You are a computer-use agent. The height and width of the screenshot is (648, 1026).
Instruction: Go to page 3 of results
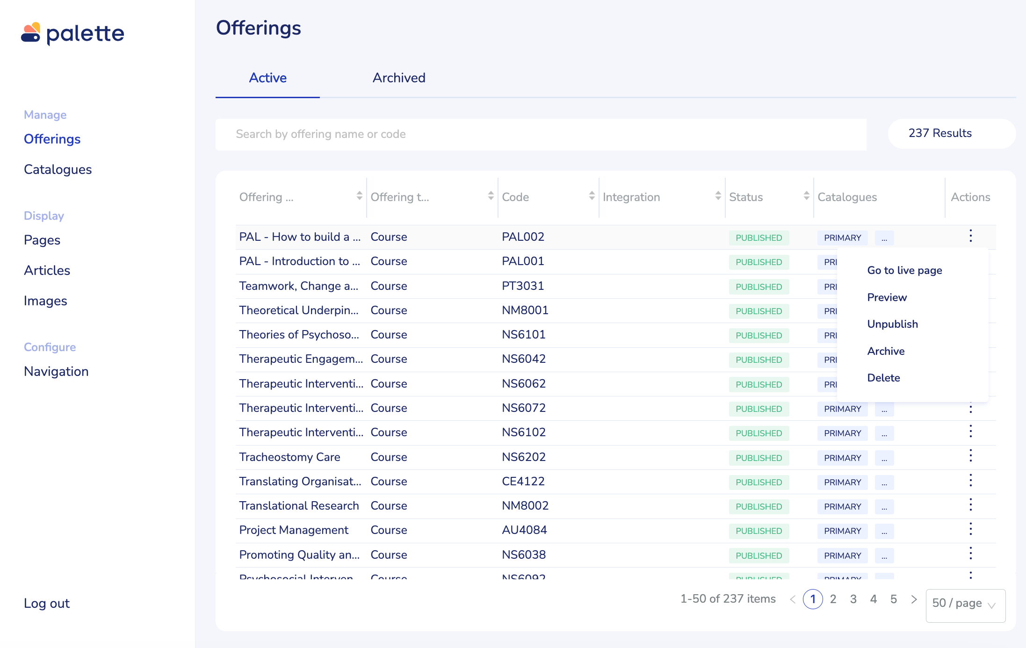click(x=853, y=599)
